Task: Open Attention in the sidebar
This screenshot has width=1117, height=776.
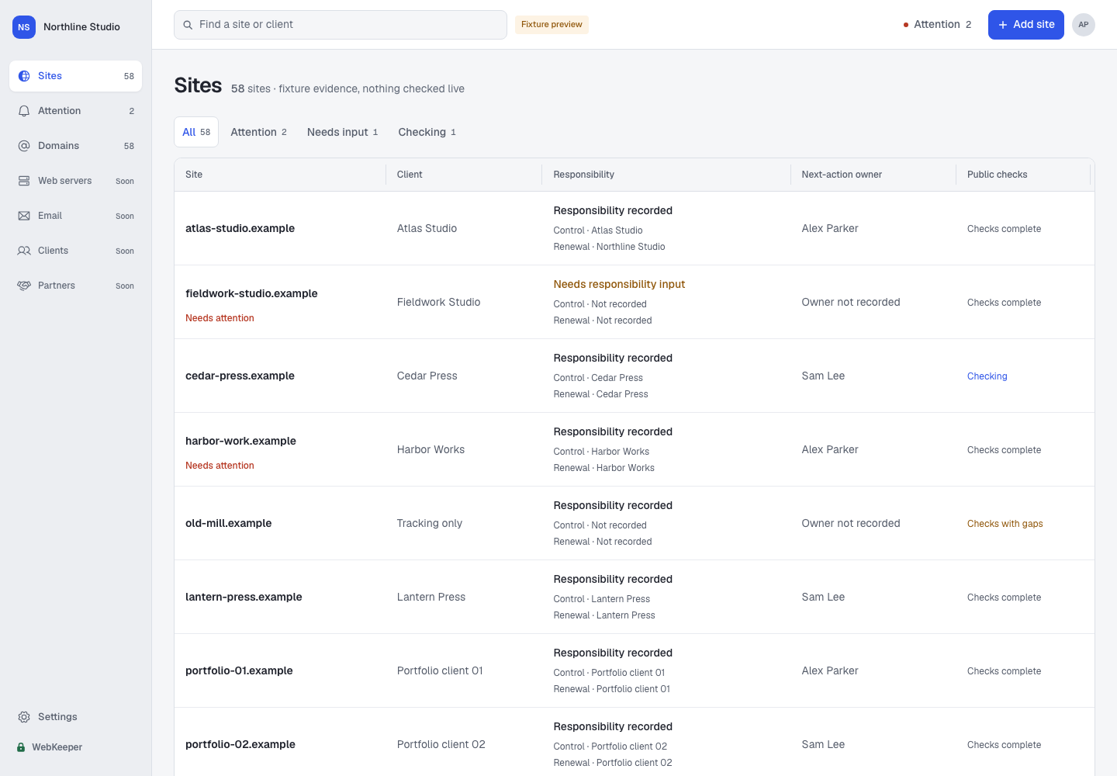Action: click(75, 111)
